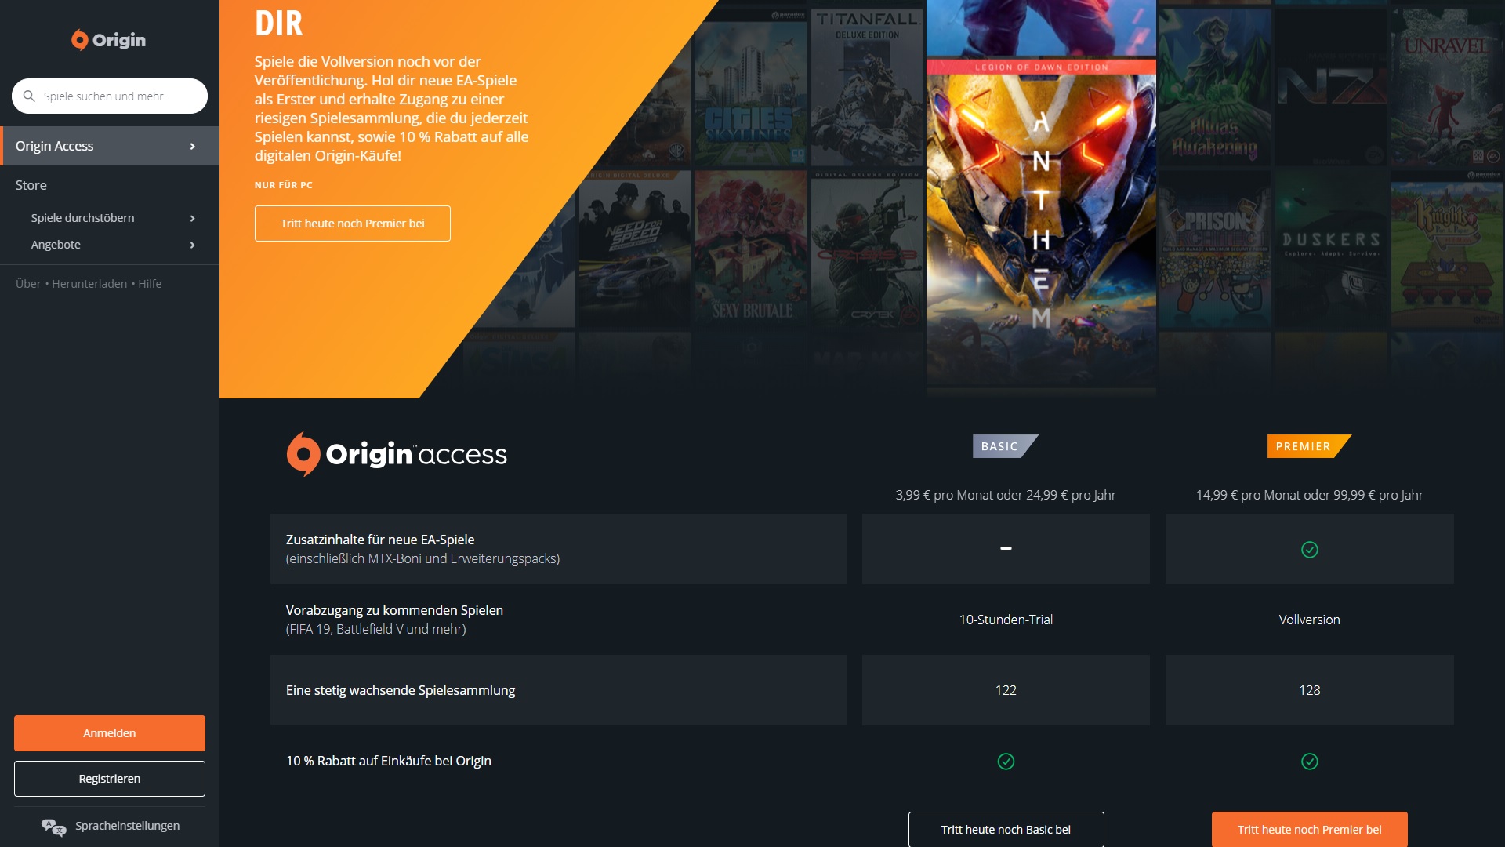
Task: Click Premier checkmark for Zusatzinhalte row
Action: coord(1309,550)
